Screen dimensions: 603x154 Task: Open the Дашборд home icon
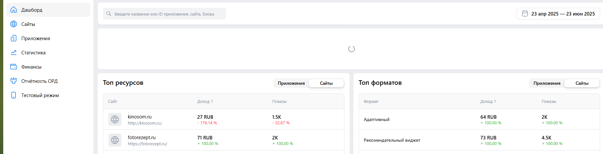[14, 10]
